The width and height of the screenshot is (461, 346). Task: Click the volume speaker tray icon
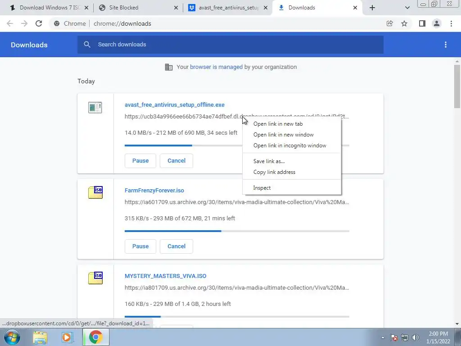coord(416,337)
